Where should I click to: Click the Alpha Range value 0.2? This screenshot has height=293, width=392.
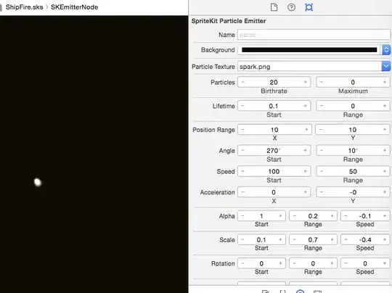[313, 216]
